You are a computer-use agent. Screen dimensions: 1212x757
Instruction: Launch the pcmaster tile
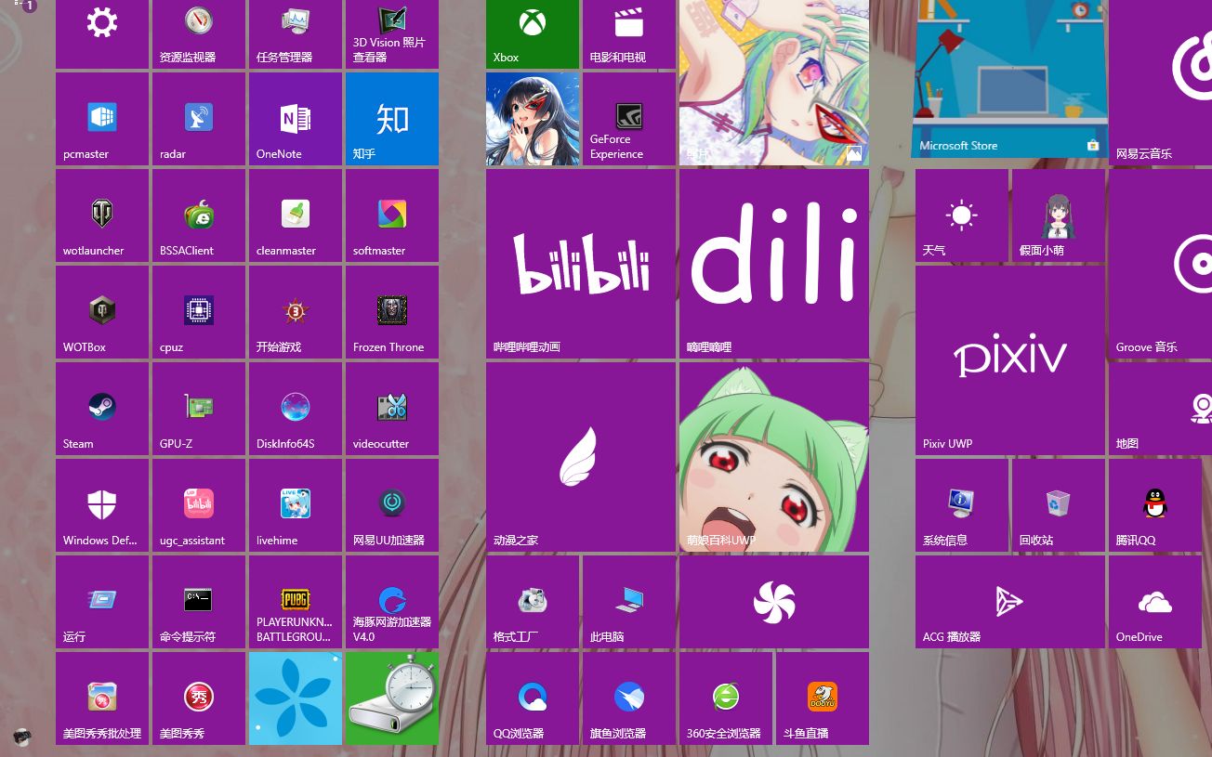pos(102,119)
